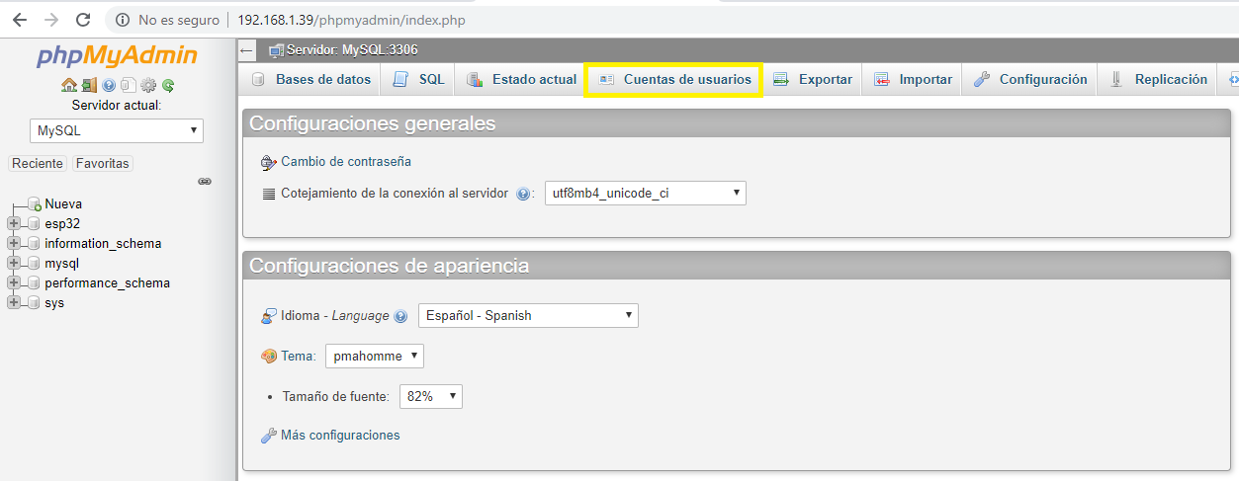Click the esp32 database icon

point(35,224)
